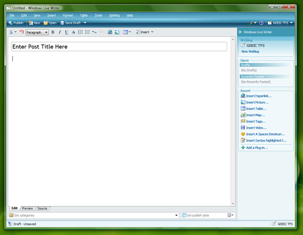
Task: Click the insert picture toolbar icon
Action: [117, 32]
